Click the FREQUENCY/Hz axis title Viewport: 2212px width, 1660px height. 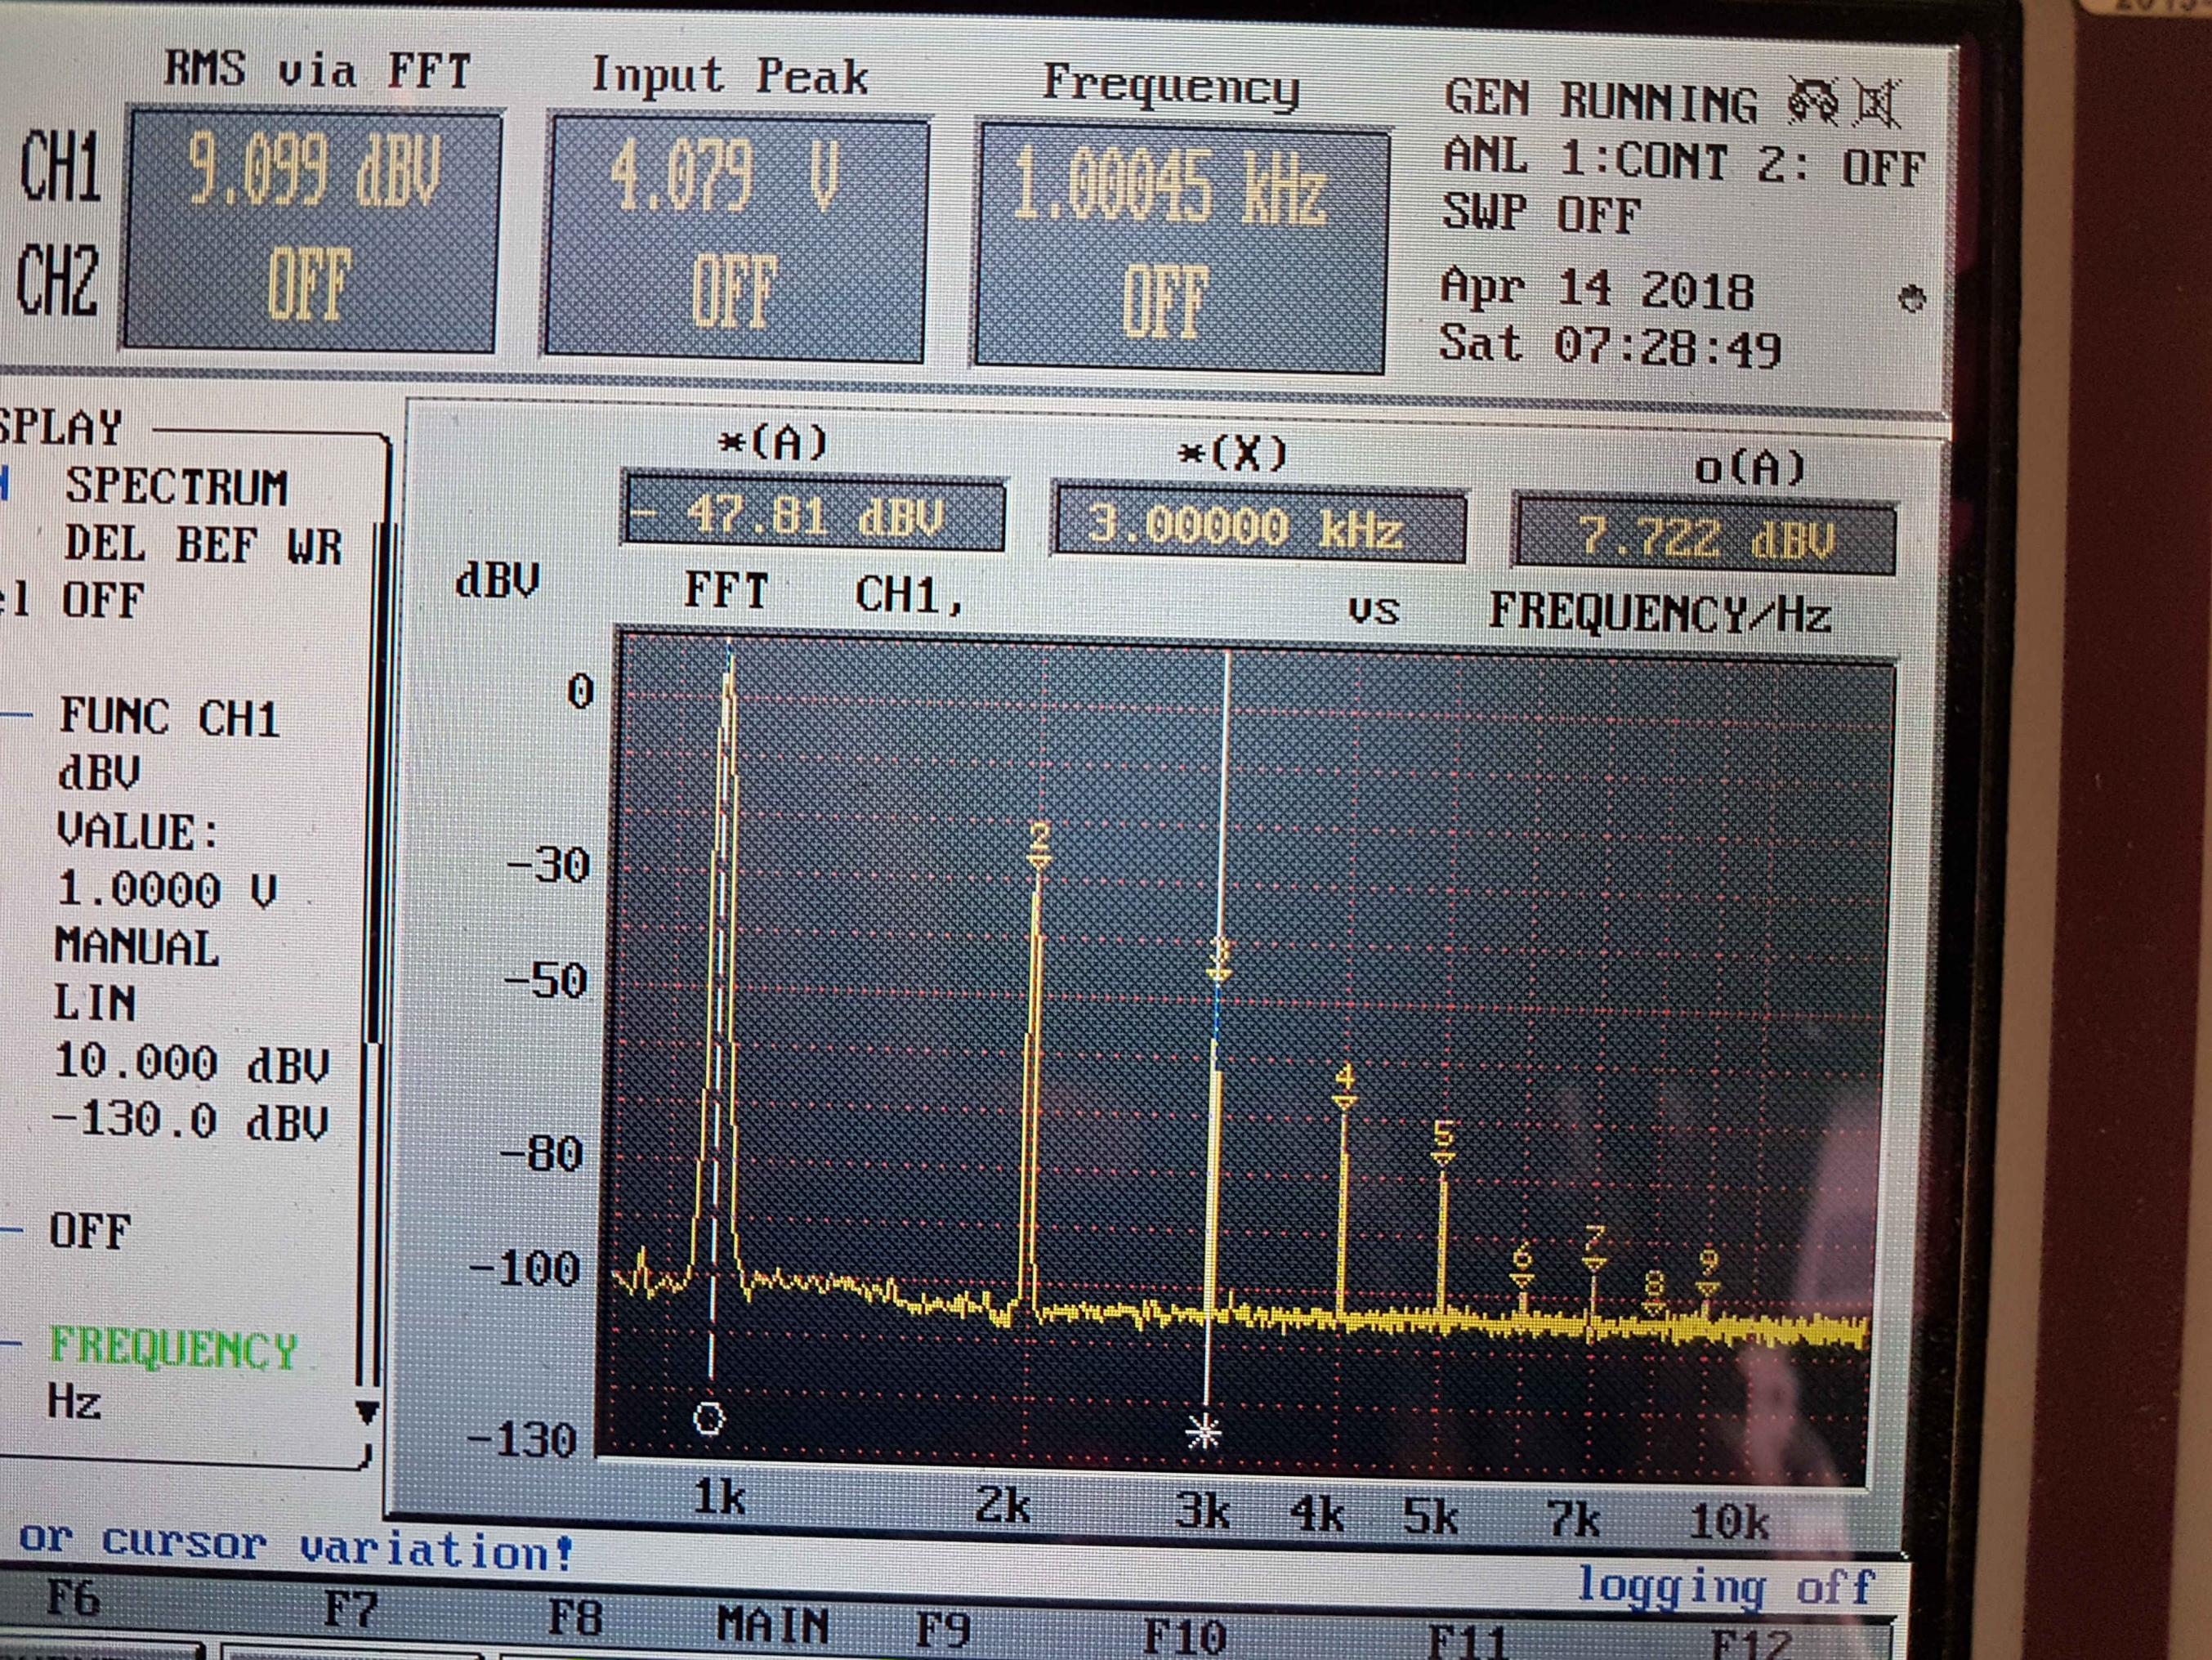pyautogui.click(x=1660, y=612)
